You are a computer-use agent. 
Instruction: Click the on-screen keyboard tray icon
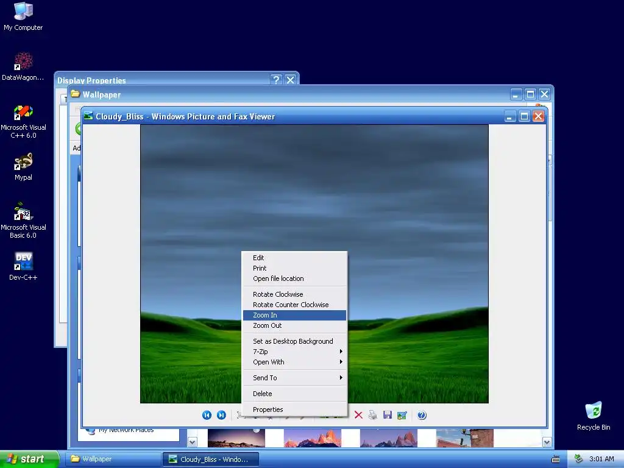(556, 459)
